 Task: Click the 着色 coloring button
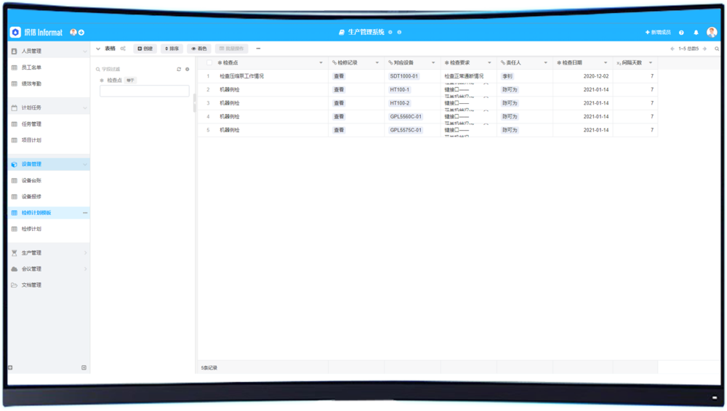pos(199,49)
